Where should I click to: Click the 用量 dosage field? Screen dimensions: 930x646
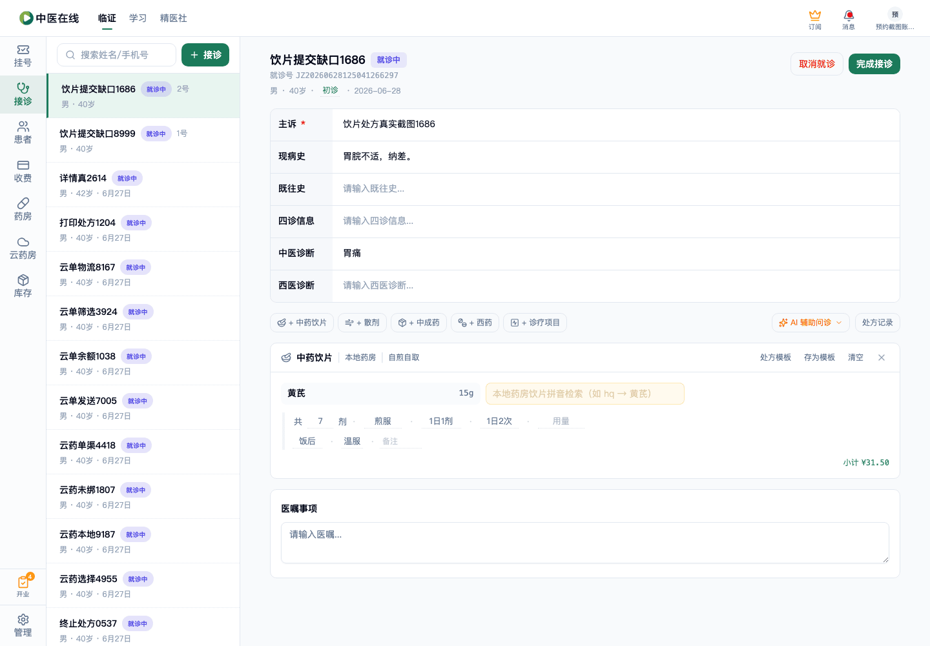[x=561, y=421]
